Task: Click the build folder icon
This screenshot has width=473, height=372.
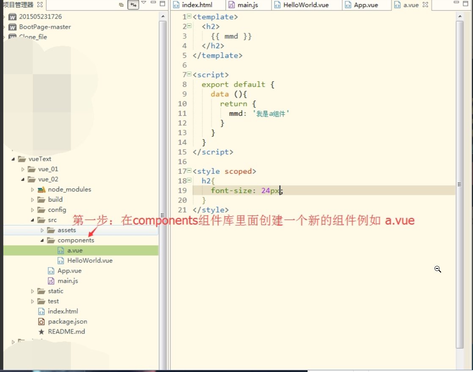Action: click(x=41, y=200)
